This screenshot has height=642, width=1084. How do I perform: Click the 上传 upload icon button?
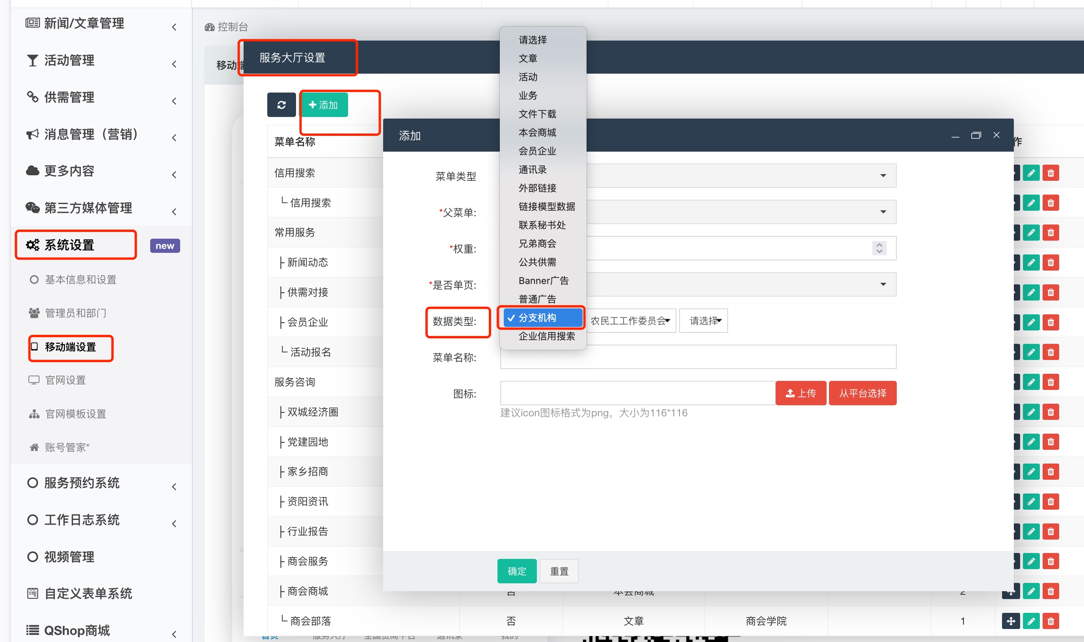801,393
